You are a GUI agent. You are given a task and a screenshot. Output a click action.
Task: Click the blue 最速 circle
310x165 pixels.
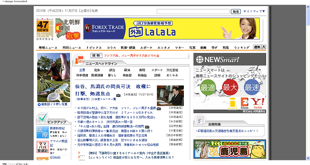pyautogui.click(x=252, y=87)
